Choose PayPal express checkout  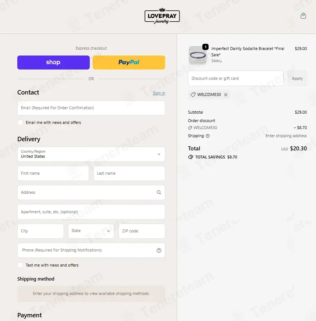pyautogui.click(x=129, y=63)
